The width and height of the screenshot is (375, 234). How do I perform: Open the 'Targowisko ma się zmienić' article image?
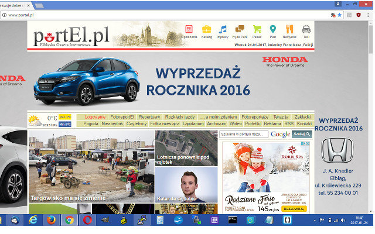pos(91,166)
